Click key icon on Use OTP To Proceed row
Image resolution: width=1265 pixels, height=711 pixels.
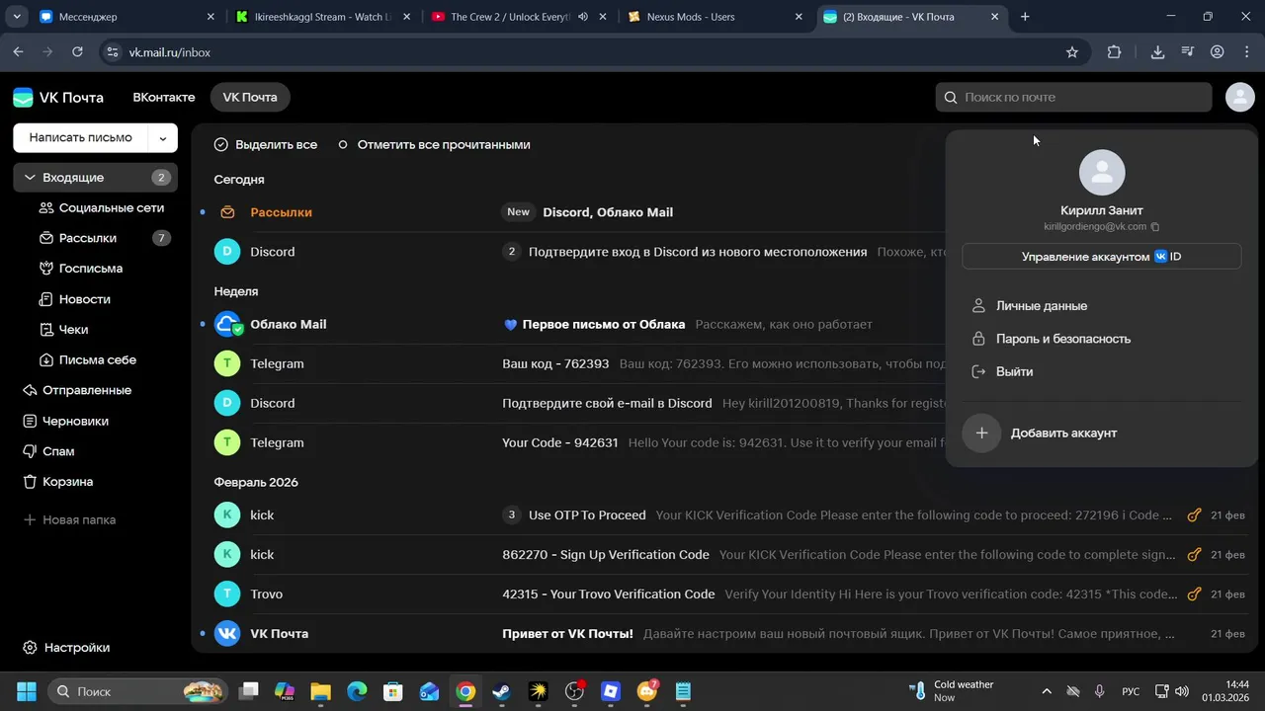coord(1194,514)
